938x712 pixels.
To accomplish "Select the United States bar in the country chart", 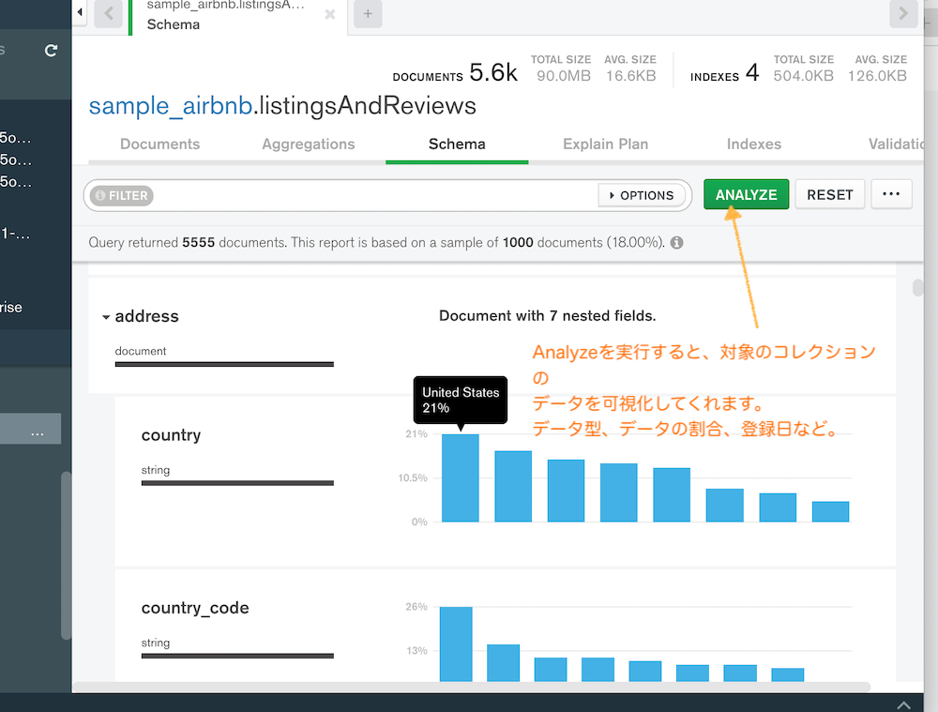I will tap(460, 478).
